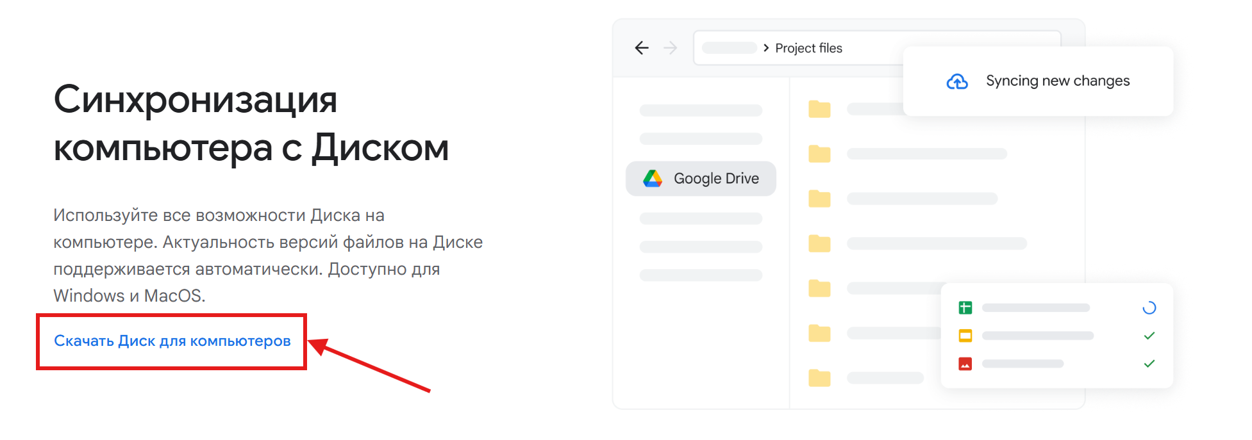Click the forward arrow in the illustration
The width and height of the screenshot is (1252, 440).
pyautogui.click(x=671, y=48)
